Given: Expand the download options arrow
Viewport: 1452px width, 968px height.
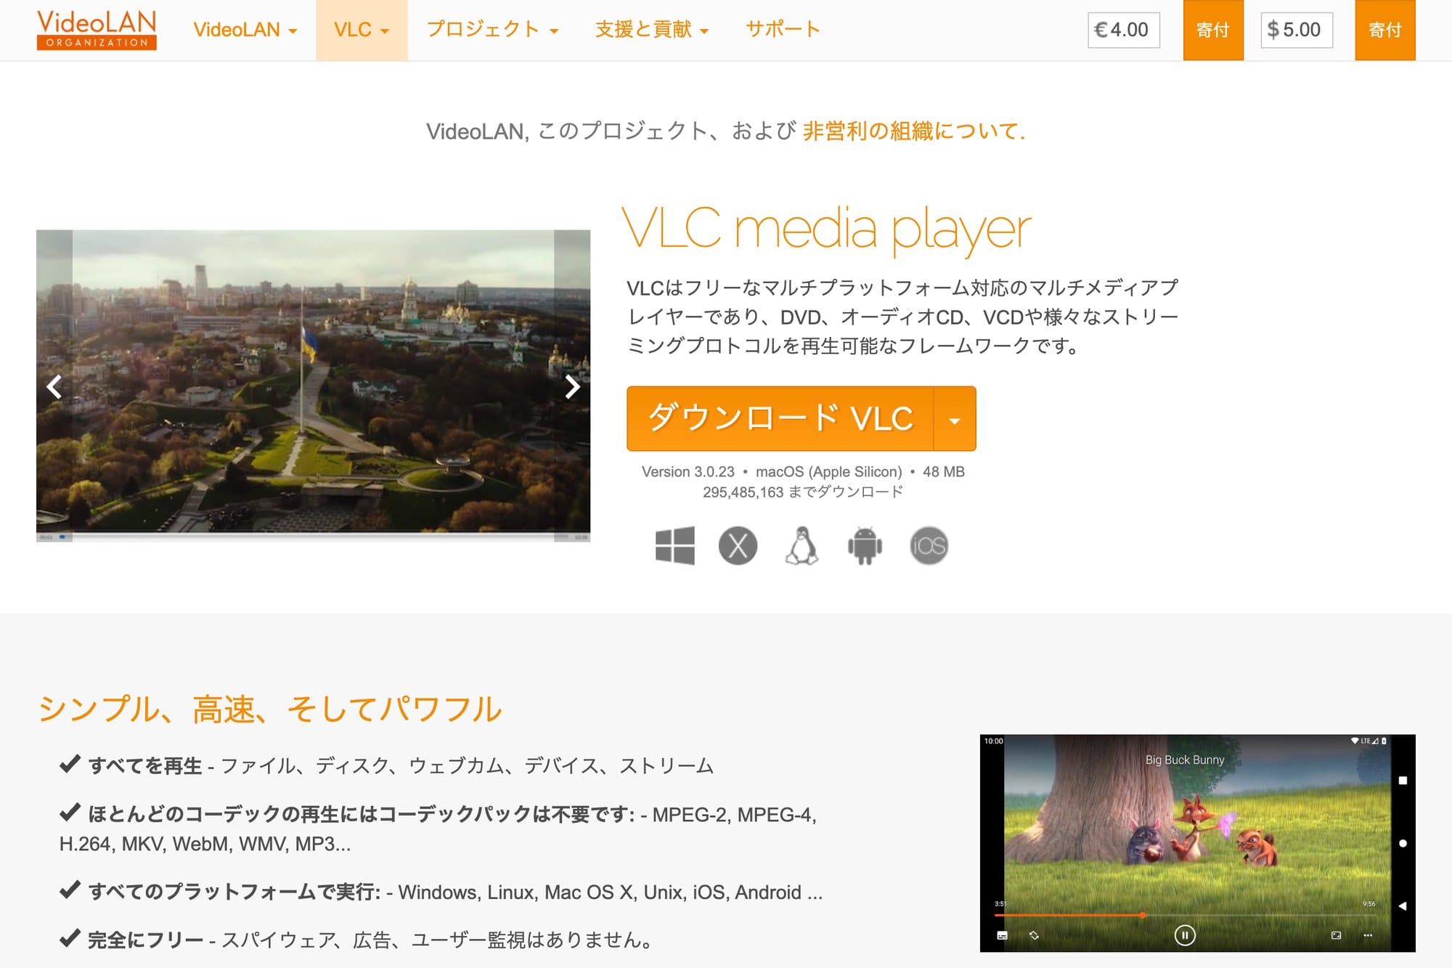Looking at the screenshot, I should (x=955, y=419).
